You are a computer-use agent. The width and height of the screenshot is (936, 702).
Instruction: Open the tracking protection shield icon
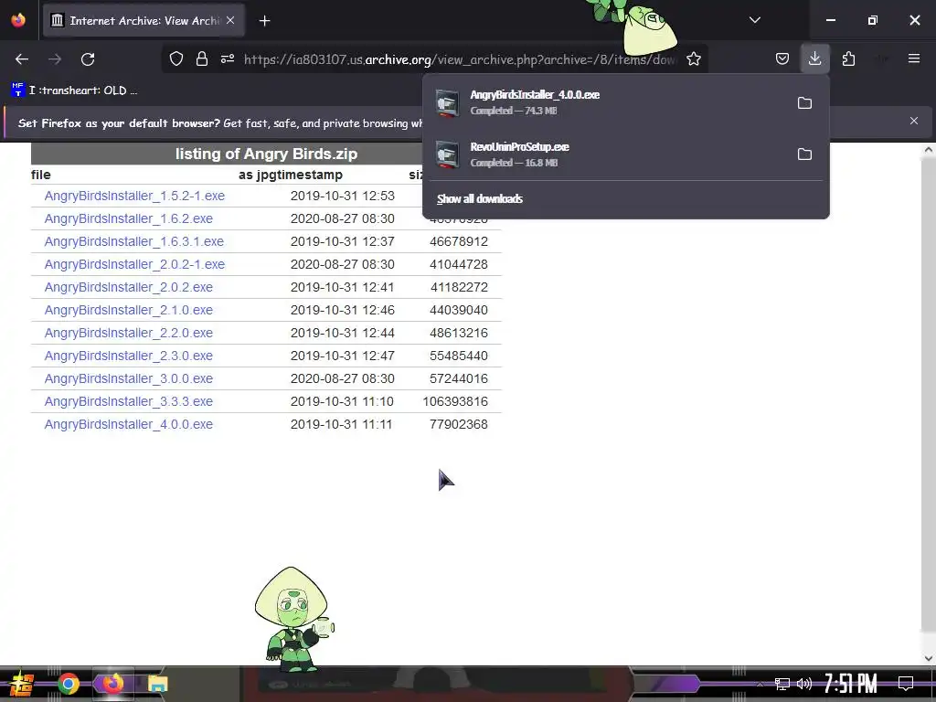pos(176,58)
